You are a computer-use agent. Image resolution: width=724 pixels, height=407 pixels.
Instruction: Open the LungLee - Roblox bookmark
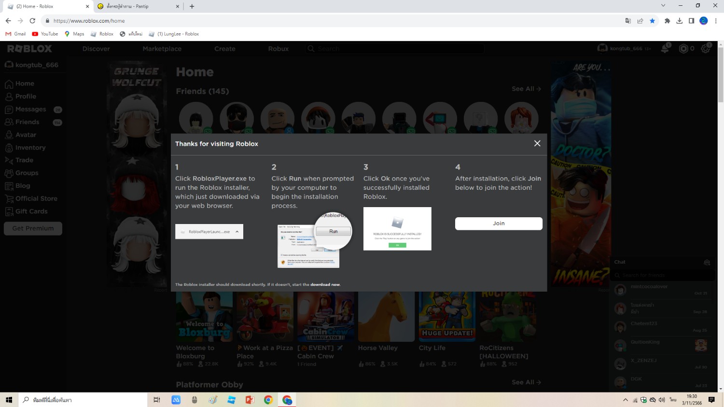(174, 34)
